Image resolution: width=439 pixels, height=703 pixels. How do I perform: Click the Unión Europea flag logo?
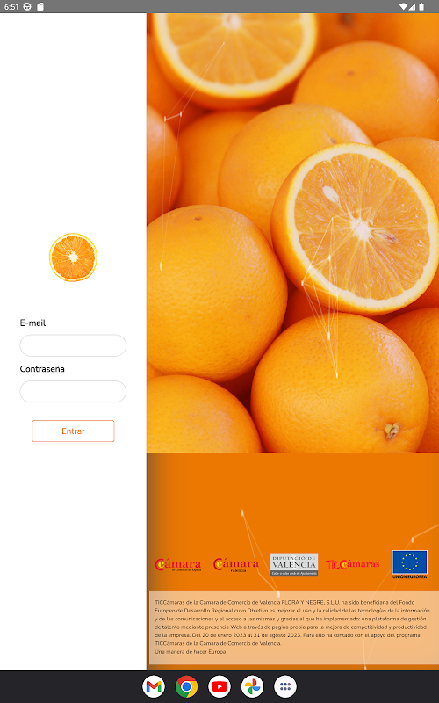click(409, 564)
